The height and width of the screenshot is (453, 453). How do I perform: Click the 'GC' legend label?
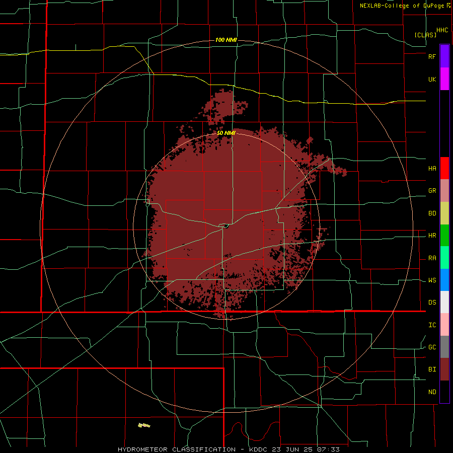coord(432,347)
